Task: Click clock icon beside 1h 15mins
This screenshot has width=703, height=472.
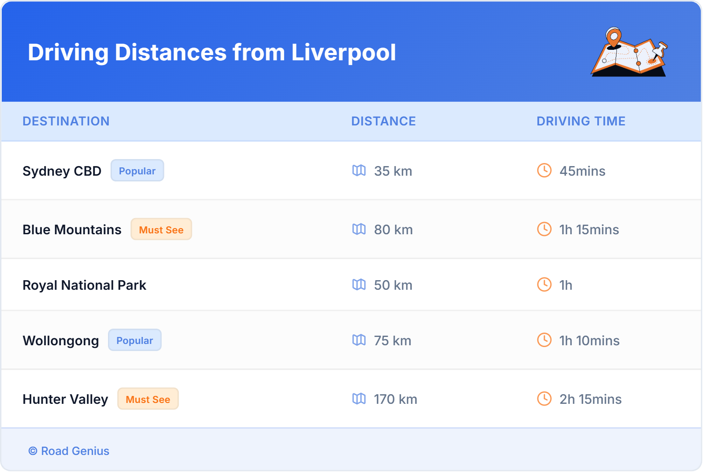Action: point(544,229)
